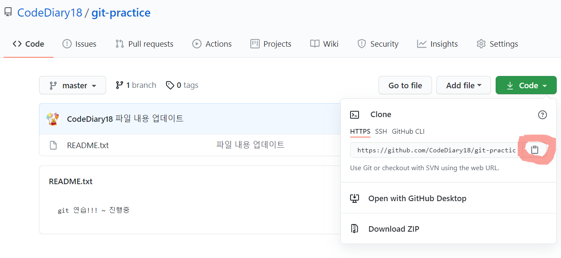Copy the clone URL with clipboard icon
This screenshot has height=258, width=561.
(535, 150)
